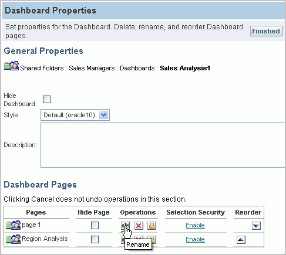Check Hide Page for Region Analysis
This screenshot has width=286, height=255.
95,239
